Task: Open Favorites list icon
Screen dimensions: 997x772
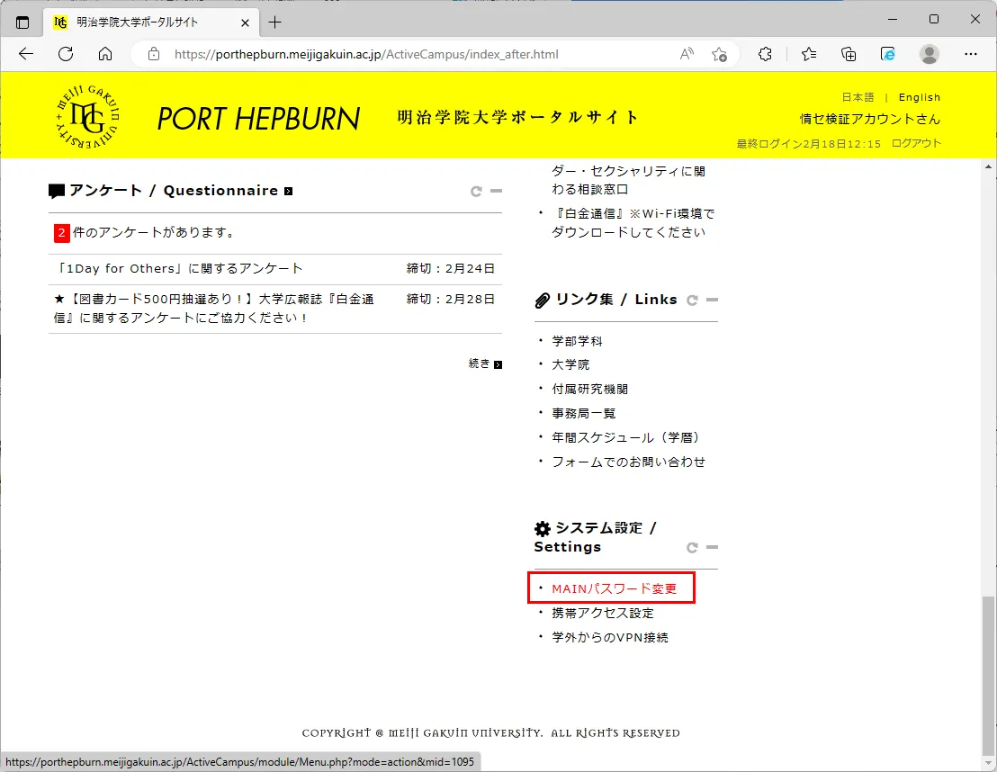Action: click(x=809, y=54)
